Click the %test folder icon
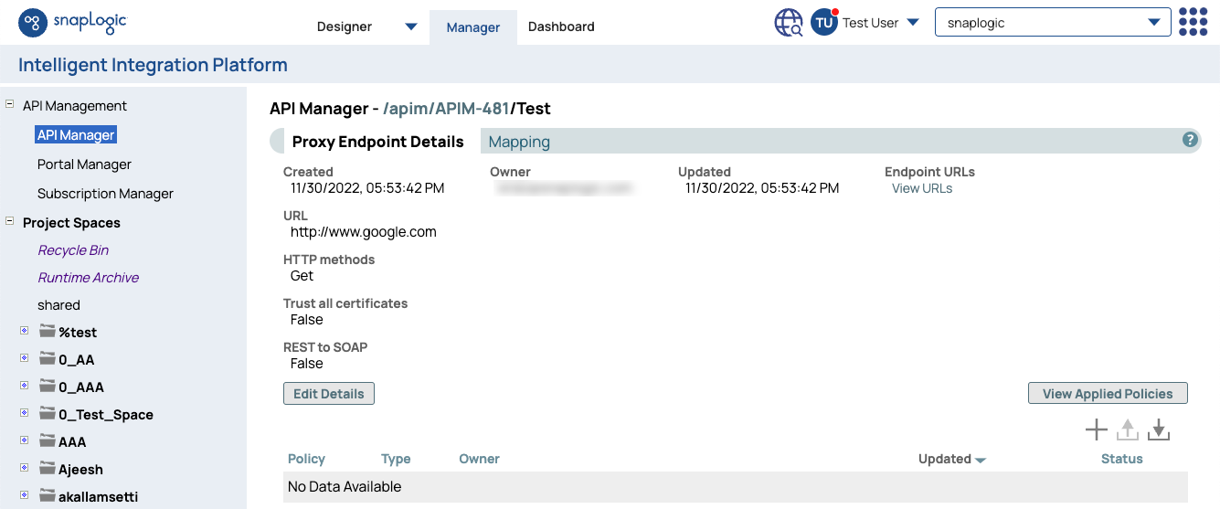Viewport: 1220px width, 509px height. click(48, 331)
